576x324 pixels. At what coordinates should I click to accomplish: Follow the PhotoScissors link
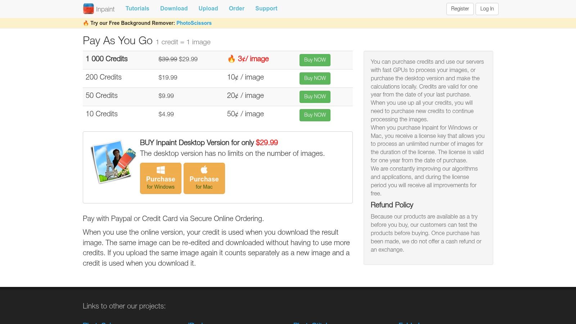point(194,23)
